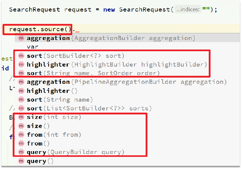Screen dimensions: 242x169
Task: Select sort(String name) completion
Action: pos(60,100)
